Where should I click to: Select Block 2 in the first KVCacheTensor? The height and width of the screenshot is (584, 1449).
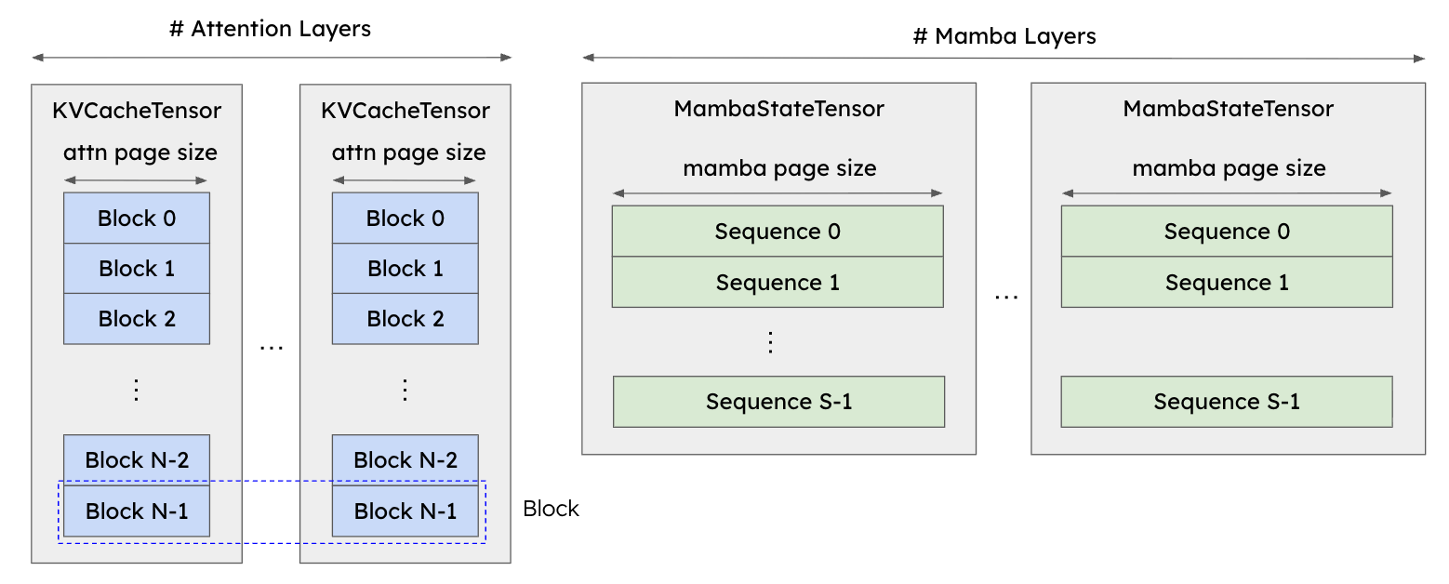tap(137, 319)
